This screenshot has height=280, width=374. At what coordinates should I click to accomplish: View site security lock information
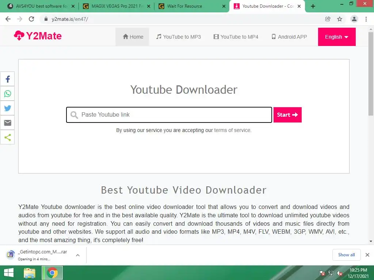tap(46, 19)
